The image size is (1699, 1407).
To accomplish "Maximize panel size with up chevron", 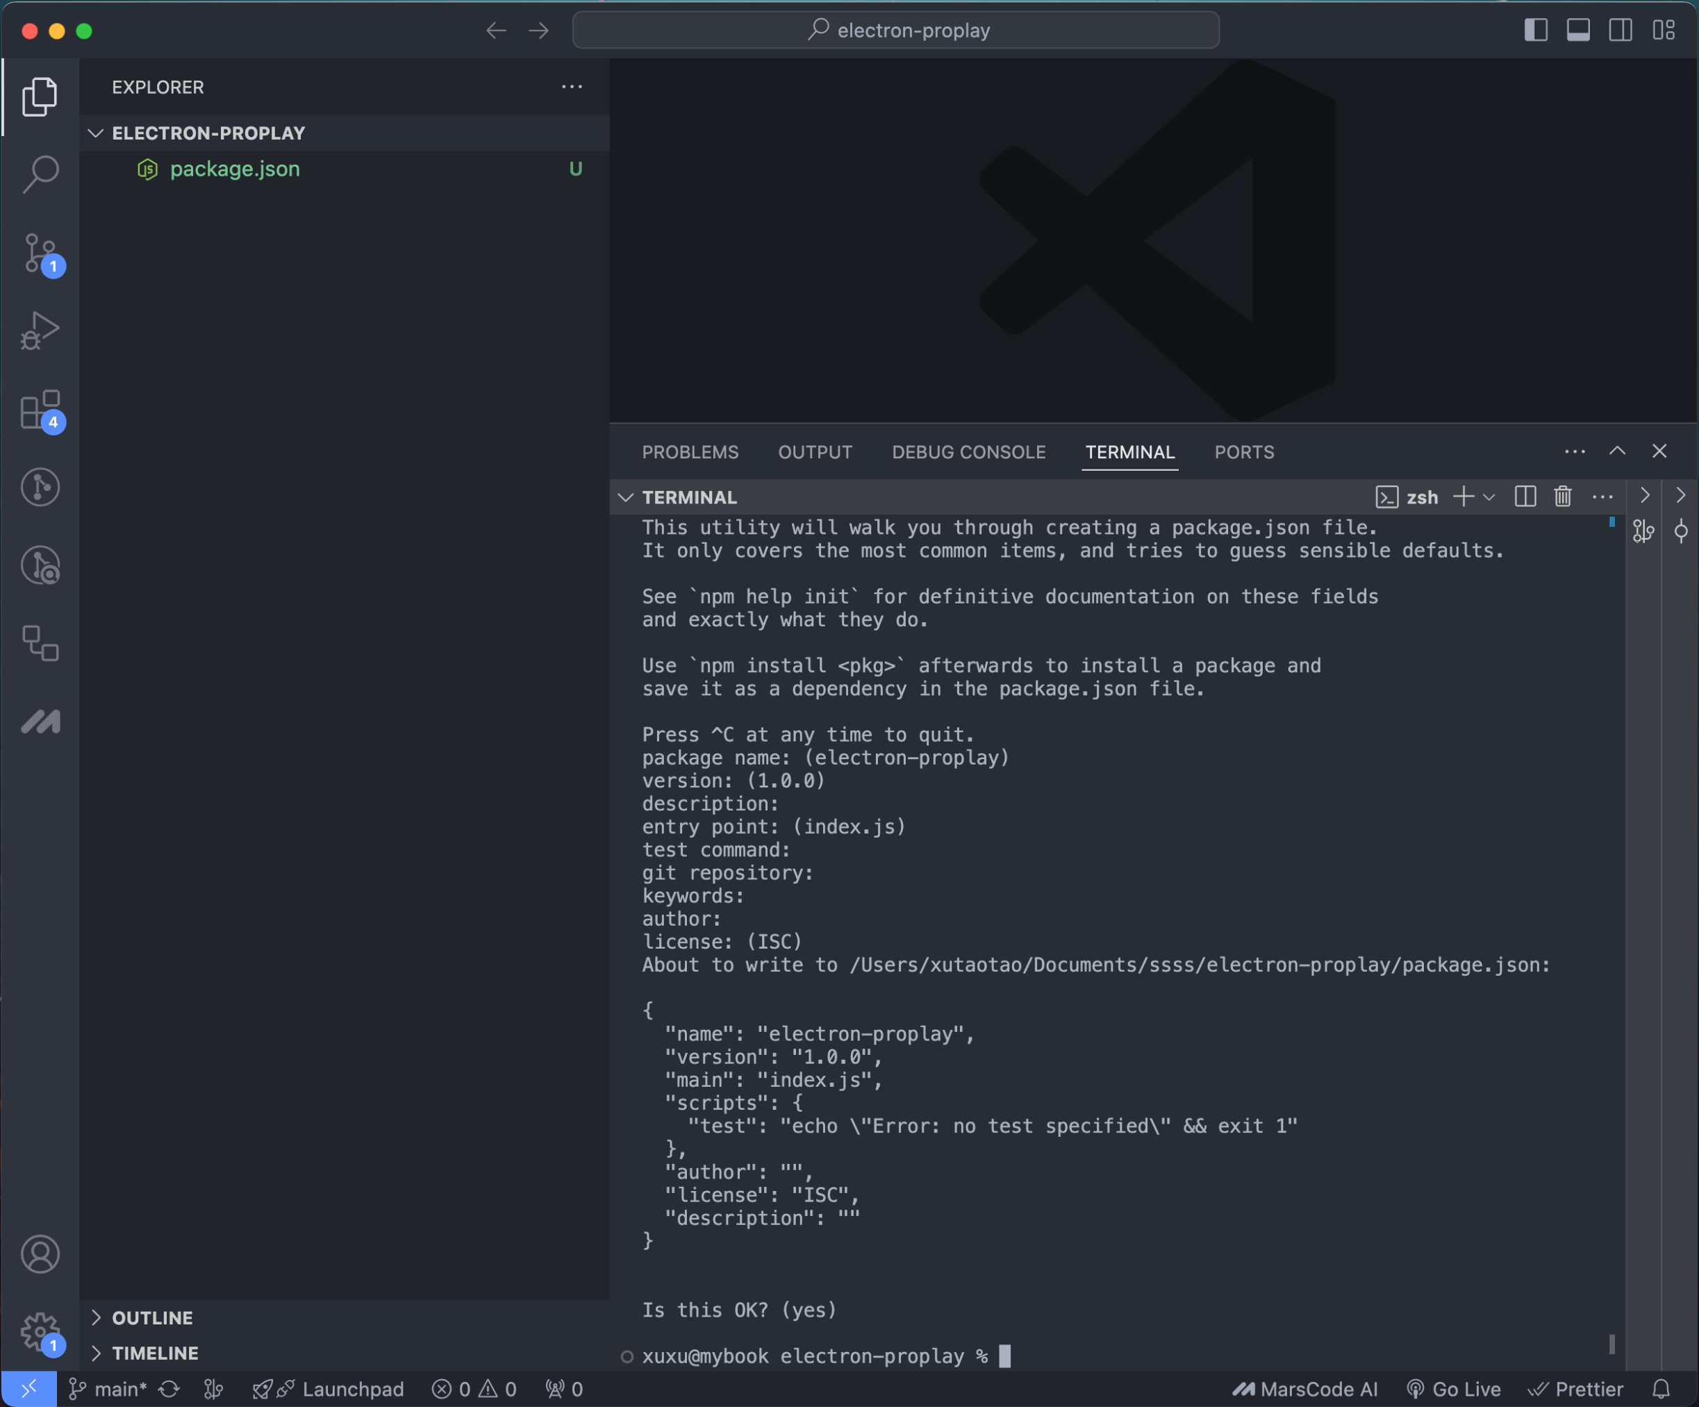I will (x=1616, y=451).
